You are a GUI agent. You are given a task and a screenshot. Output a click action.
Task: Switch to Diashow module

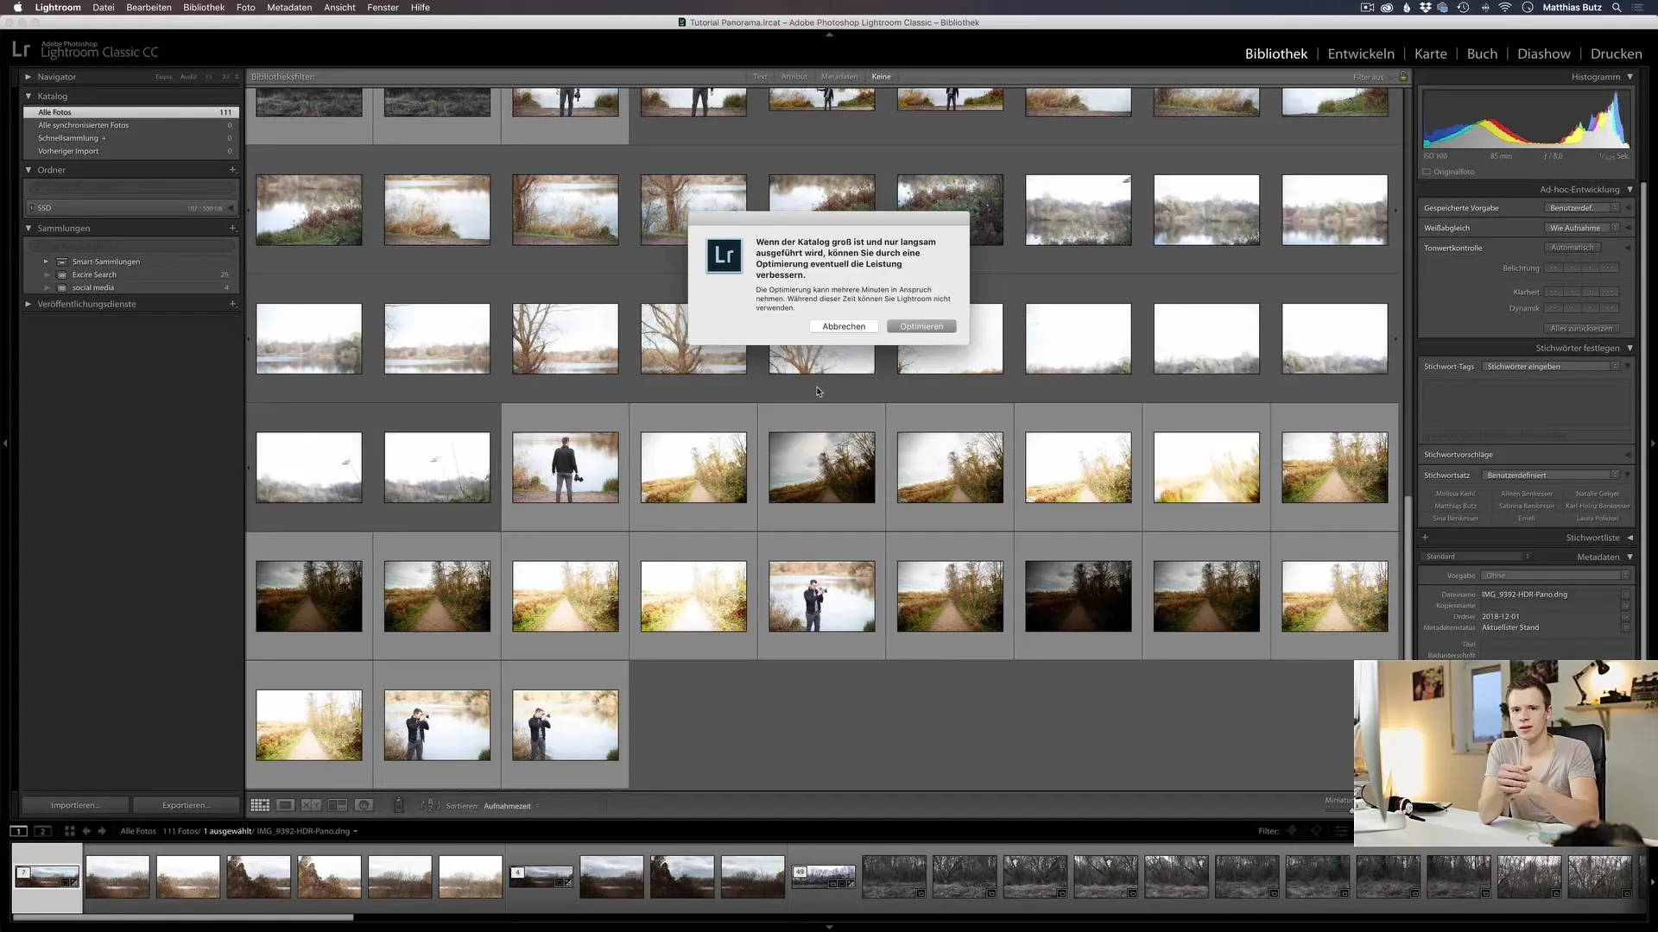pos(1544,54)
